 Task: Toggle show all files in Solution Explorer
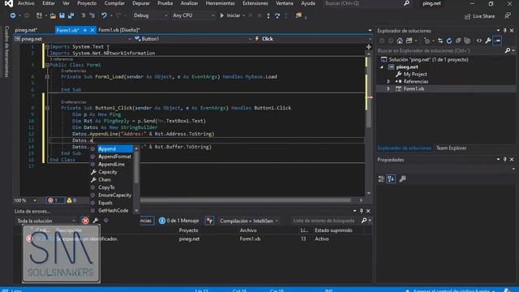467,41
